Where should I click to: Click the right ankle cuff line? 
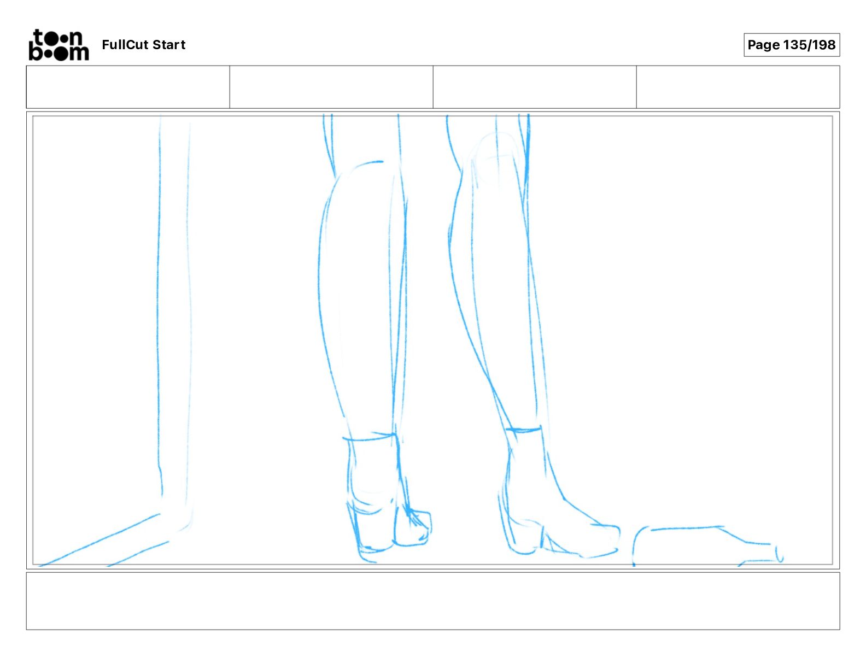click(x=523, y=430)
